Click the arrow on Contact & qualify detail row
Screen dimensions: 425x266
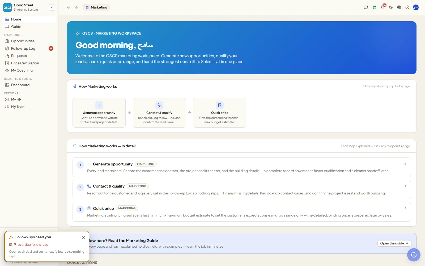tap(405, 186)
